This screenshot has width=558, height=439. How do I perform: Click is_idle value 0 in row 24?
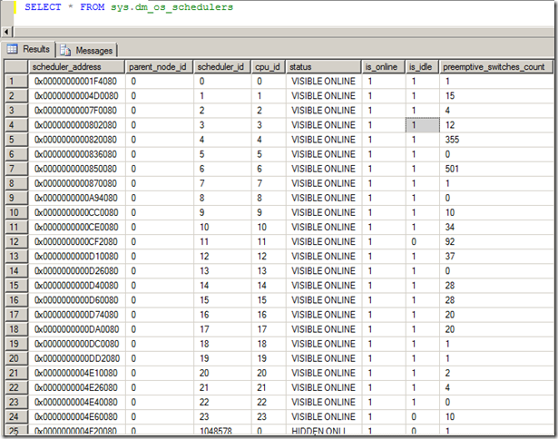[423, 417]
